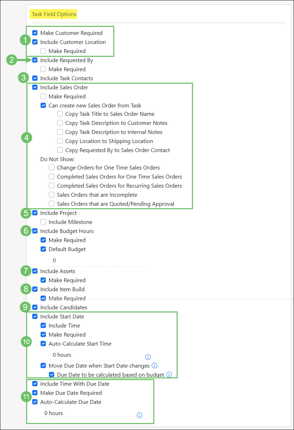Uncheck Make Required under Include Start Date
Viewport: 294px width, 430px height.
point(43,334)
